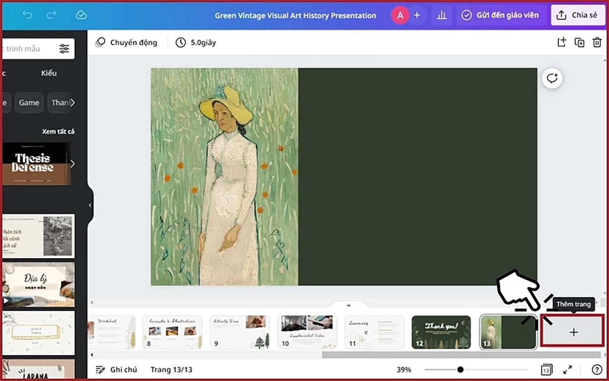Collapse the side panel with arrow handle
The width and height of the screenshot is (609, 381).
[x=90, y=205]
